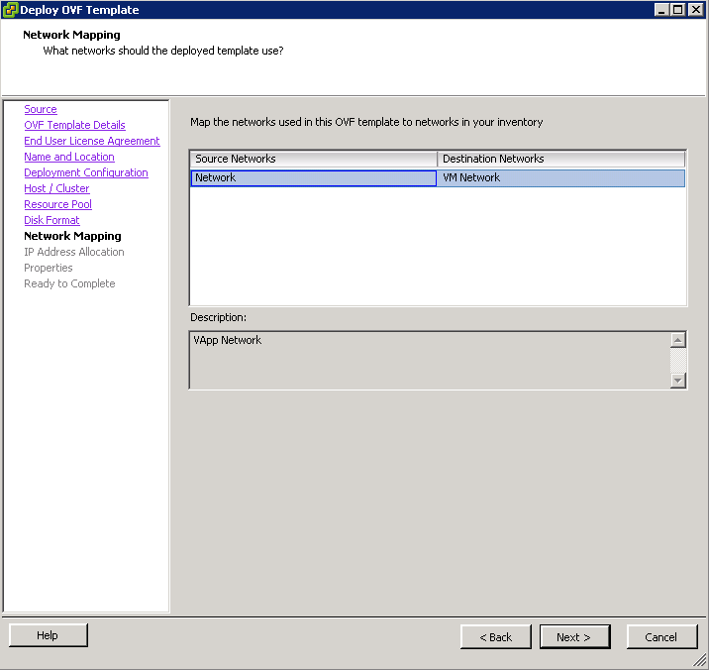Maximize the Deploy OVF Template window

(x=678, y=10)
